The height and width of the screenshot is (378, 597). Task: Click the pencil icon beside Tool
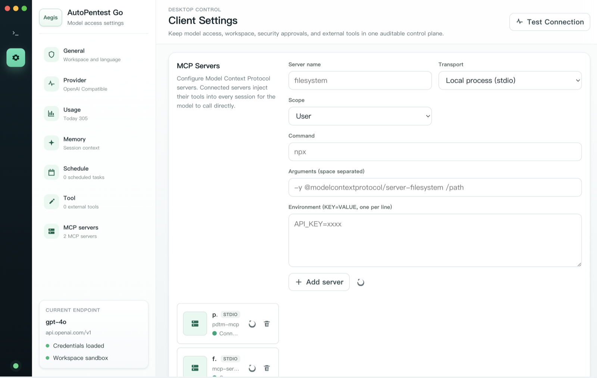click(x=51, y=202)
